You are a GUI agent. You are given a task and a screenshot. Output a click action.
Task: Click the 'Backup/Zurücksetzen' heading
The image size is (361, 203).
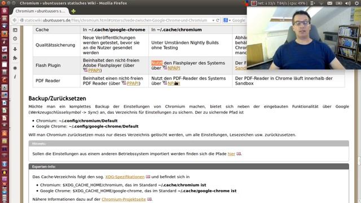pyautogui.click(x=57, y=98)
